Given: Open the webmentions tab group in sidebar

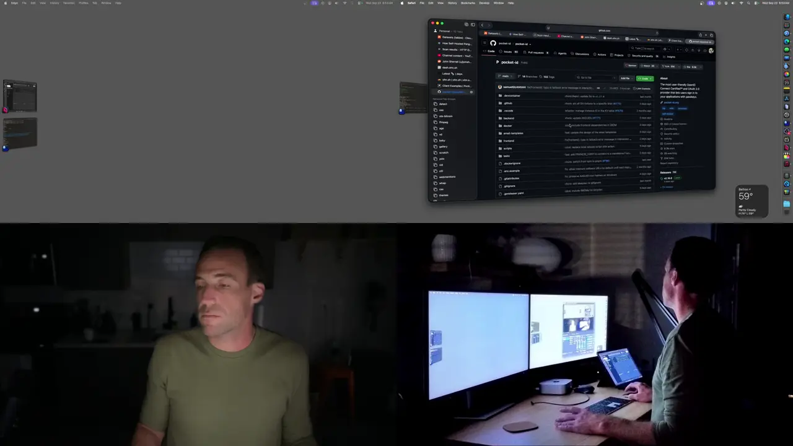Looking at the screenshot, I should [x=447, y=177].
